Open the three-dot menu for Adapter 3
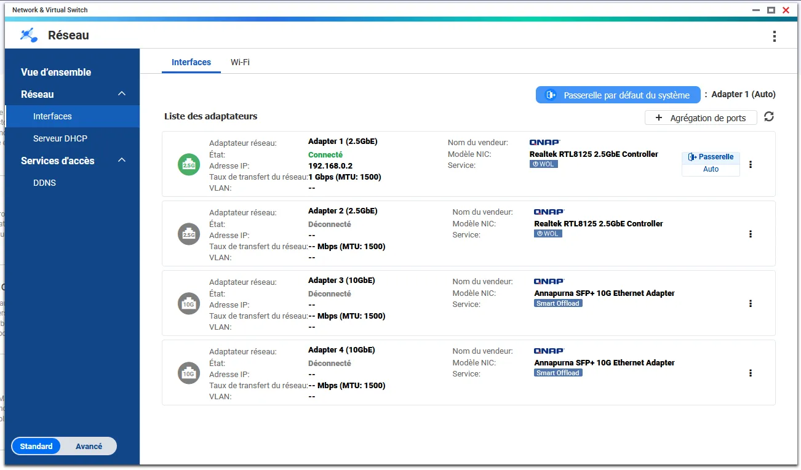The image size is (801, 470). coord(750,303)
